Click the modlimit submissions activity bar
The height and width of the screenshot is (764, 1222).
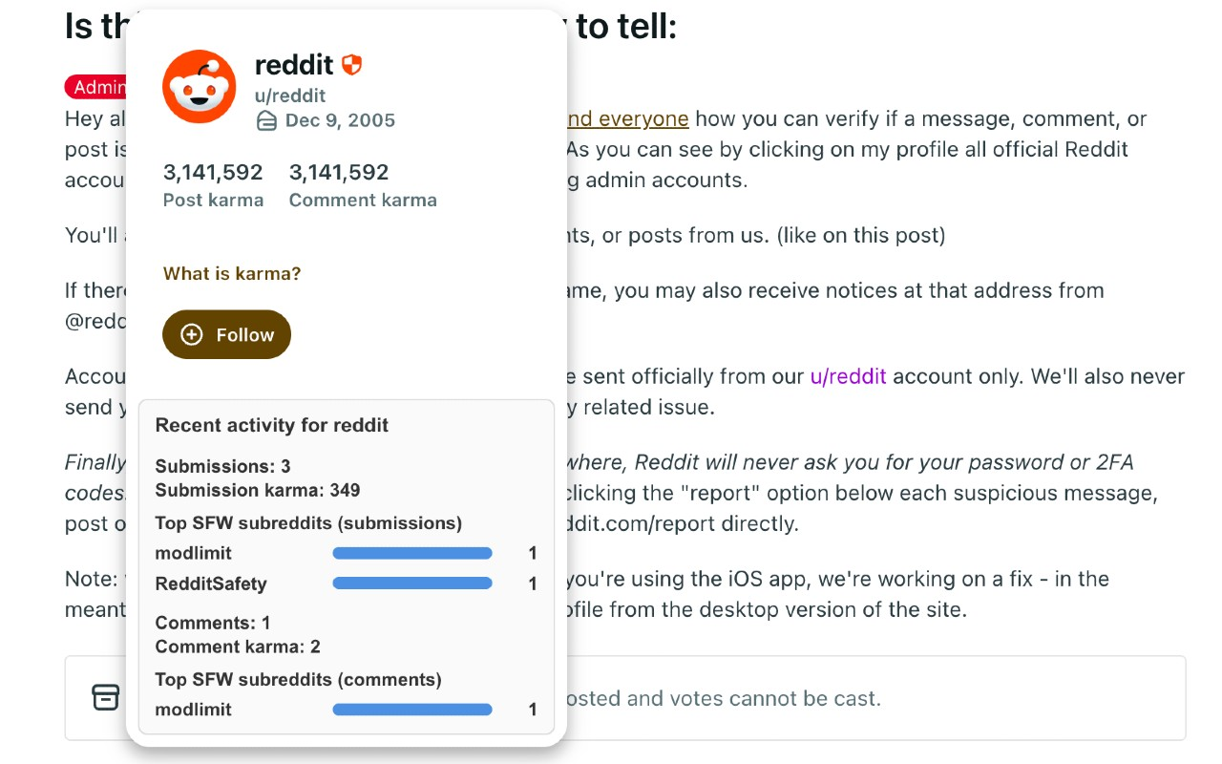pos(411,553)
